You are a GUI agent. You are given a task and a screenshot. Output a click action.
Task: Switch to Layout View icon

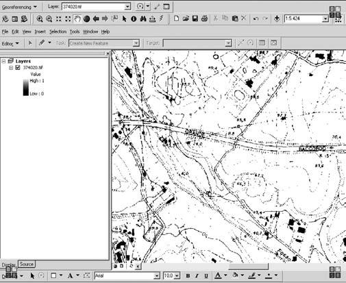pos(121,267)
